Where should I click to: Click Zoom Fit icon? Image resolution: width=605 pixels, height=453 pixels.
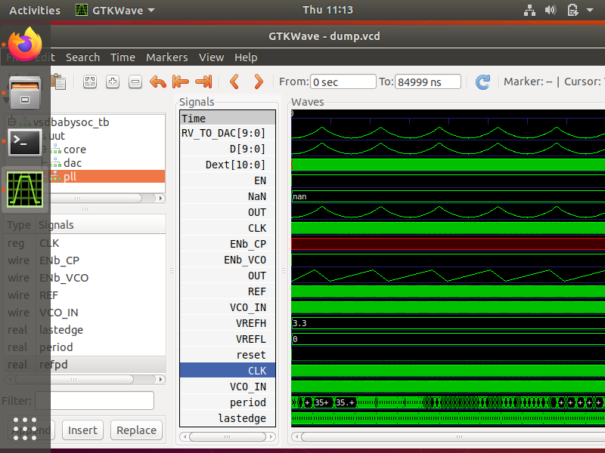(90, 82)
